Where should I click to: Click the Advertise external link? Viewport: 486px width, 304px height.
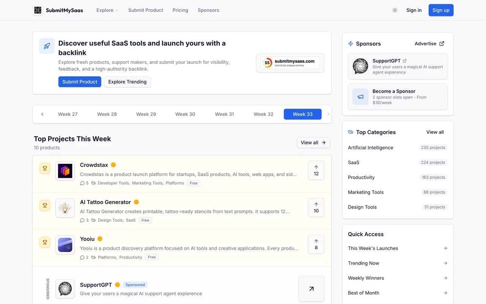point(429,44)
